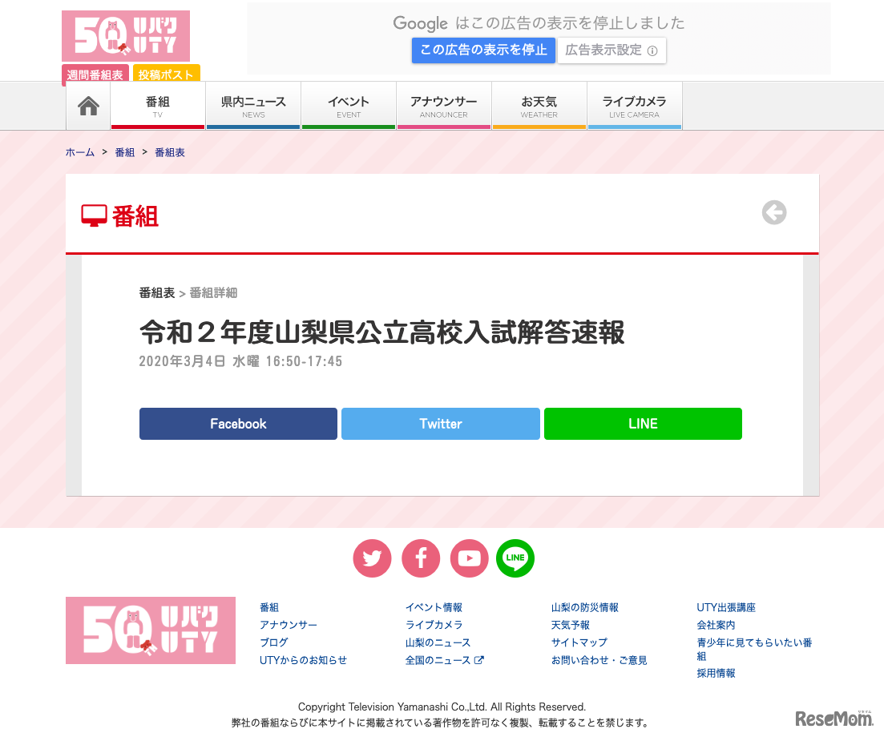Click the home icon in the navigation bar
Viewport: 884px width, 737px height.
[x=88, y=105]
